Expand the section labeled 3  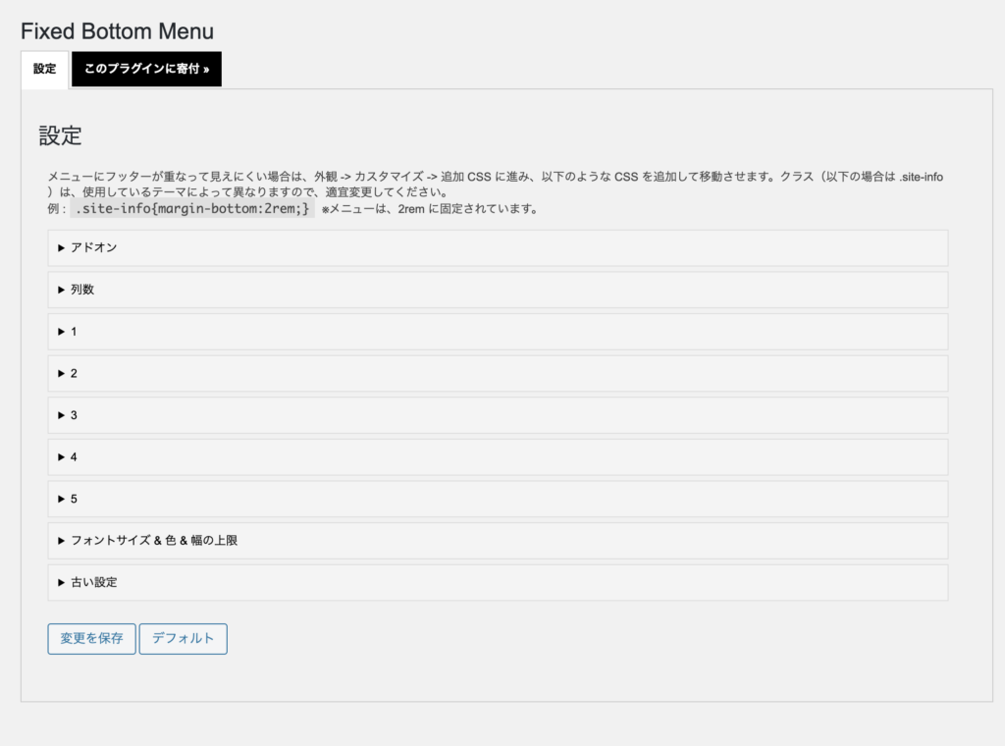[x=498, y=415]
